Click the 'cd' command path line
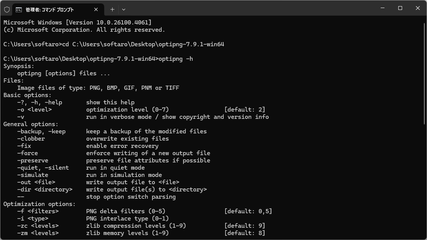 pyautogui.click(x=114, y=44)
